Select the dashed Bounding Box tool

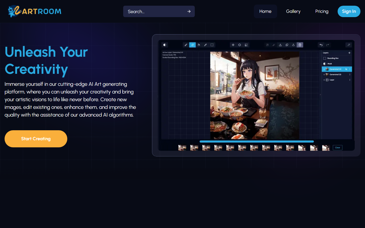point(212,45)
